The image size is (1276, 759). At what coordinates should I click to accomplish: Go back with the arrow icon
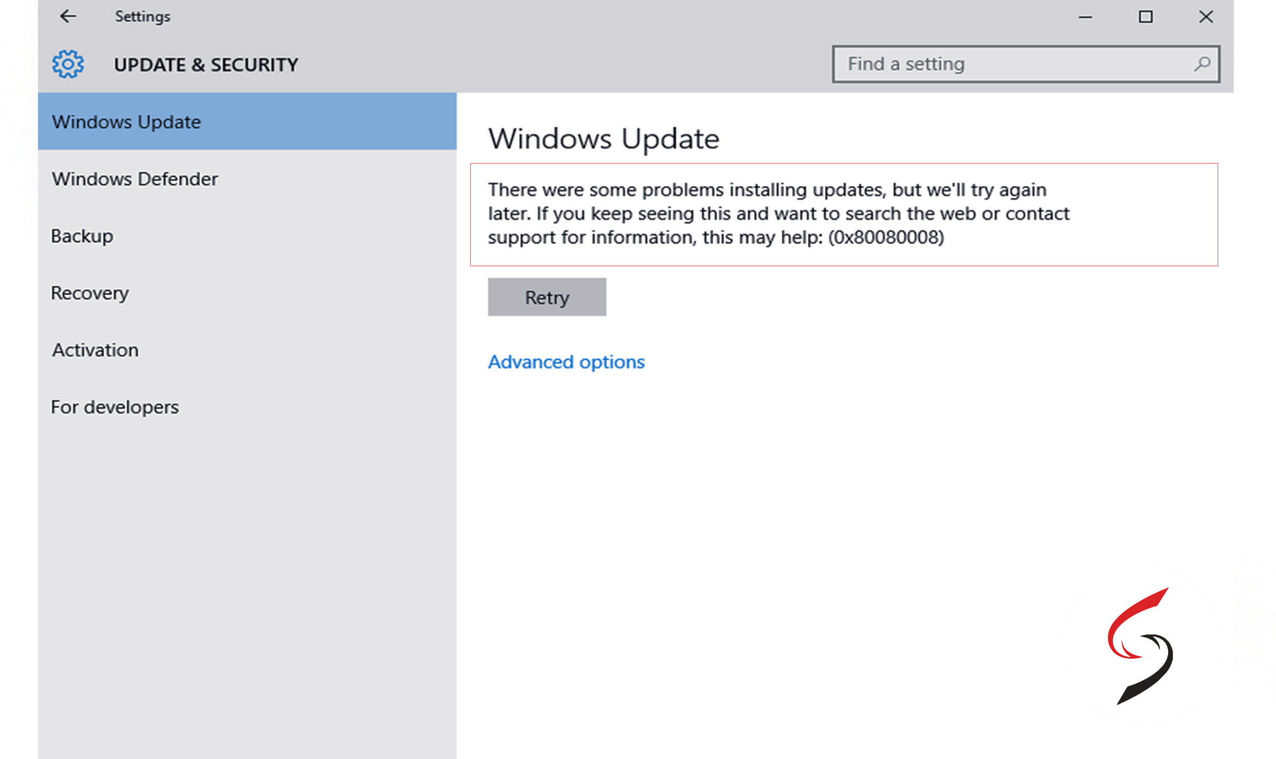tap(68, 16)
